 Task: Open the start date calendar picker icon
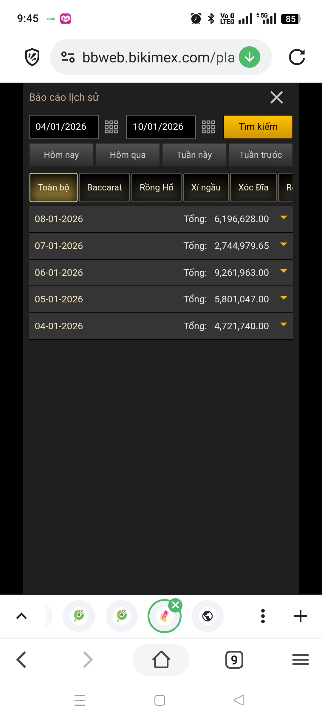point(111,127)
